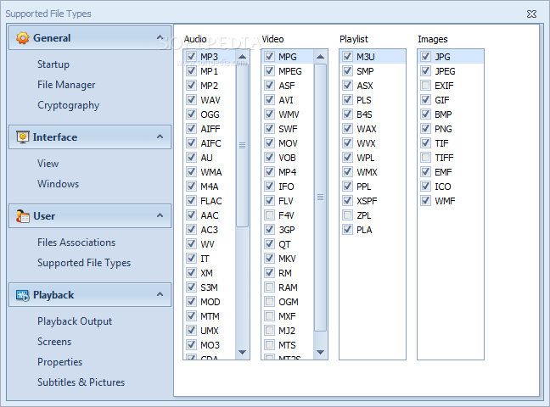Screen dimensions: 550x407
Task: Click Audio list scroll up arrow
Action: pyautogui.click(x=242, y=57)
